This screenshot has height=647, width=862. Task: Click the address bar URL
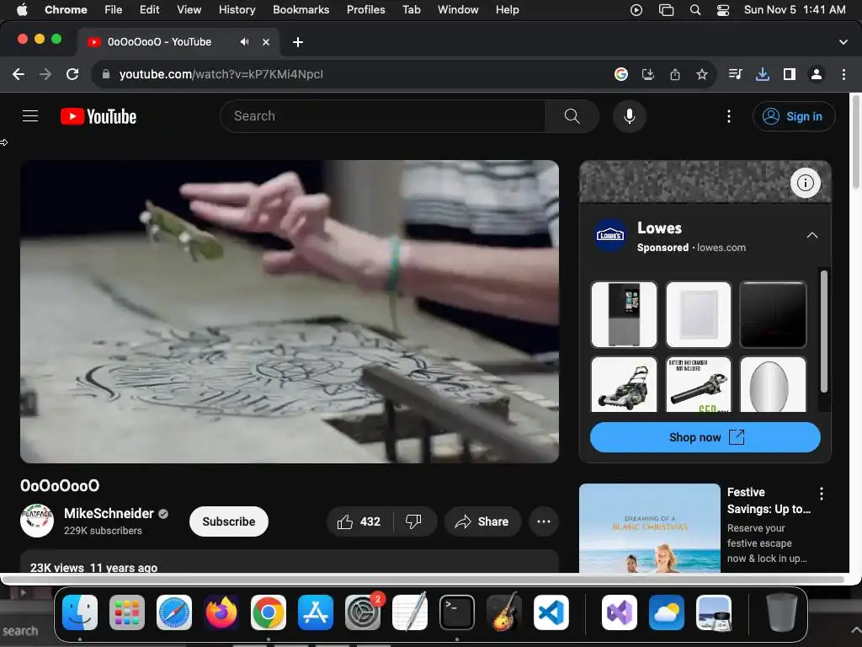(x=221, y=74)
